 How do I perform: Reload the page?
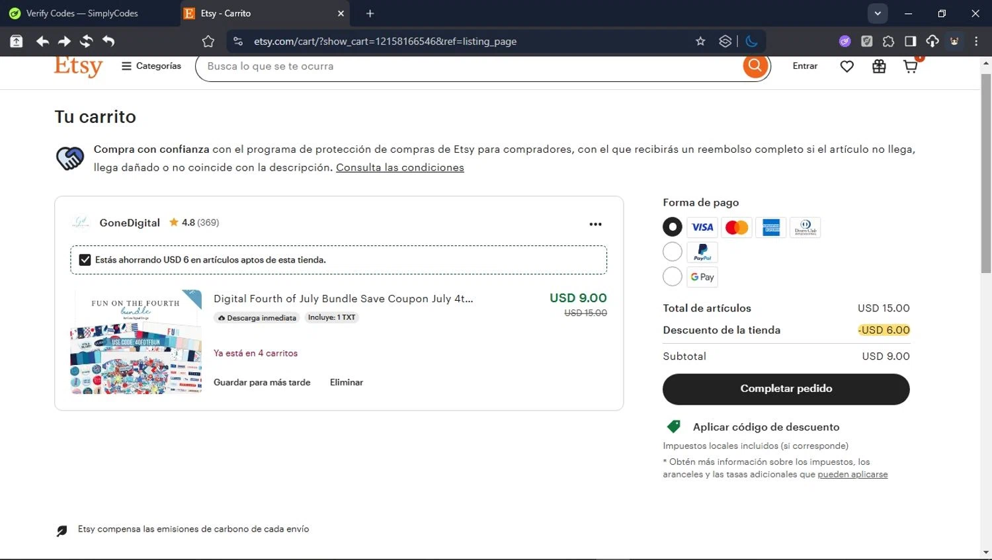point(86,42)
